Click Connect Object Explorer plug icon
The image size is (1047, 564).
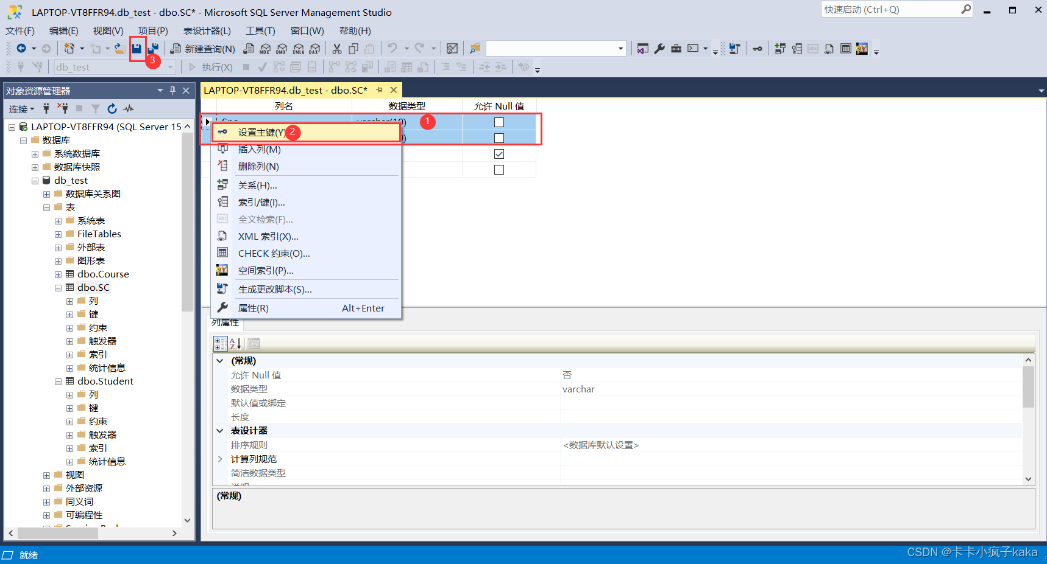pyautogui.click(x=46, y=108)
